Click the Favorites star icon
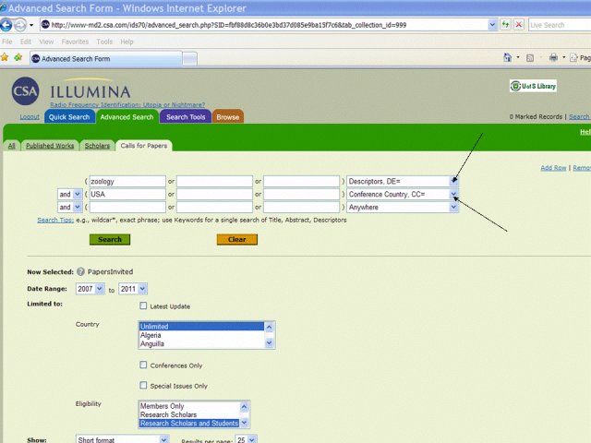Viewport: 591px width, 443px height. (x=5, y=57)
